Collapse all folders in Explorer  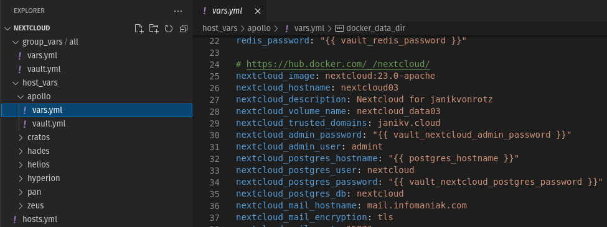(x=184, y=28)
